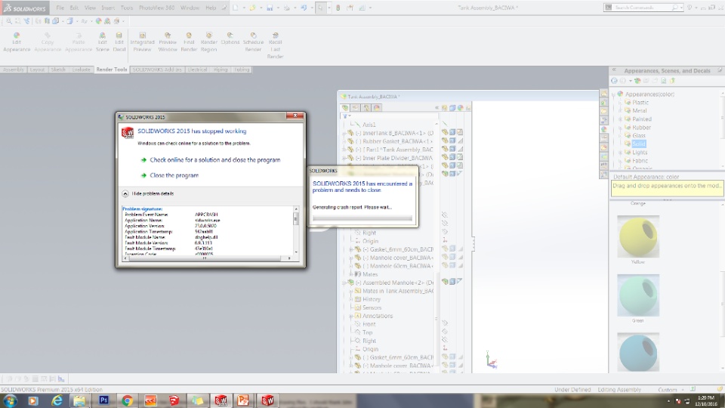
Task: Click the Open file icon
Action: pyautogui.click(x=252, y=8)
